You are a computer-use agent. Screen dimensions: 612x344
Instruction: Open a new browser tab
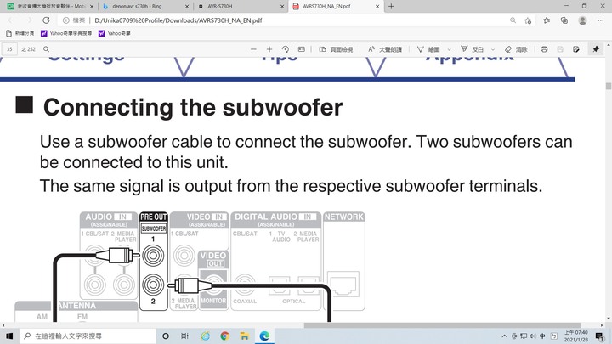coord(391,6)
